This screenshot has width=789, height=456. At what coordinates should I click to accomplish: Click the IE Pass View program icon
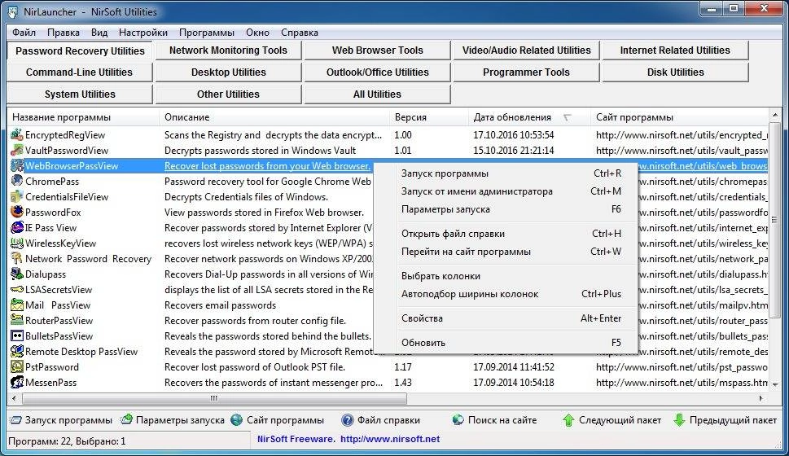[x=16, y=227]
